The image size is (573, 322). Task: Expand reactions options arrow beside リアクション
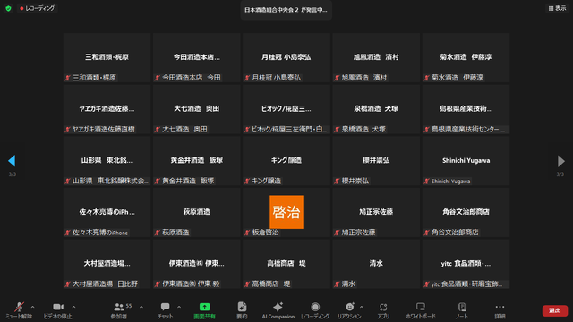pos(362,307)
